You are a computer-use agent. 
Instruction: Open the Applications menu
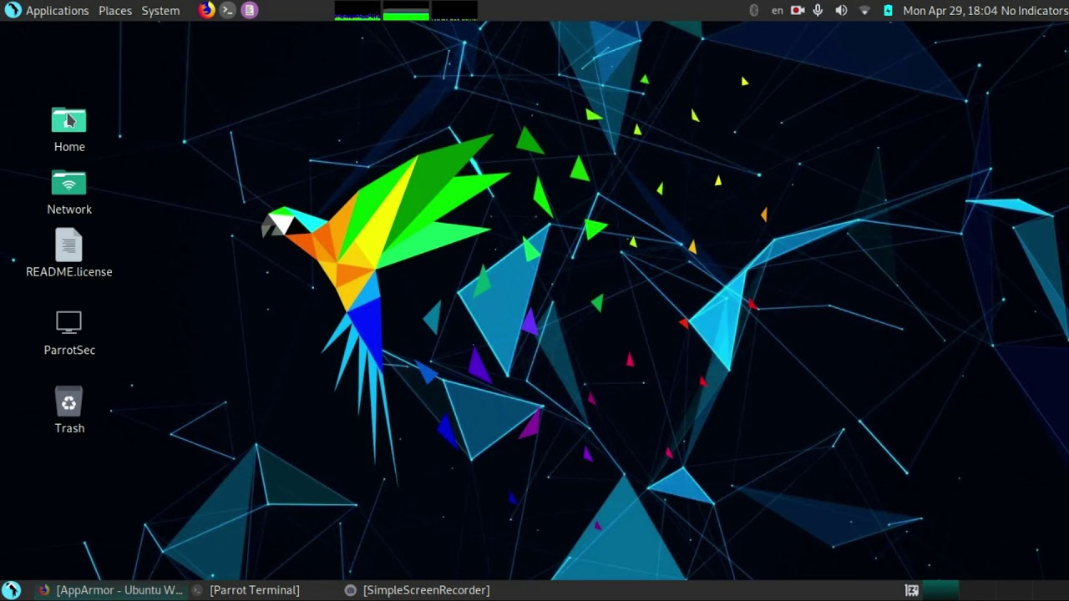click(x=57, y=11)
